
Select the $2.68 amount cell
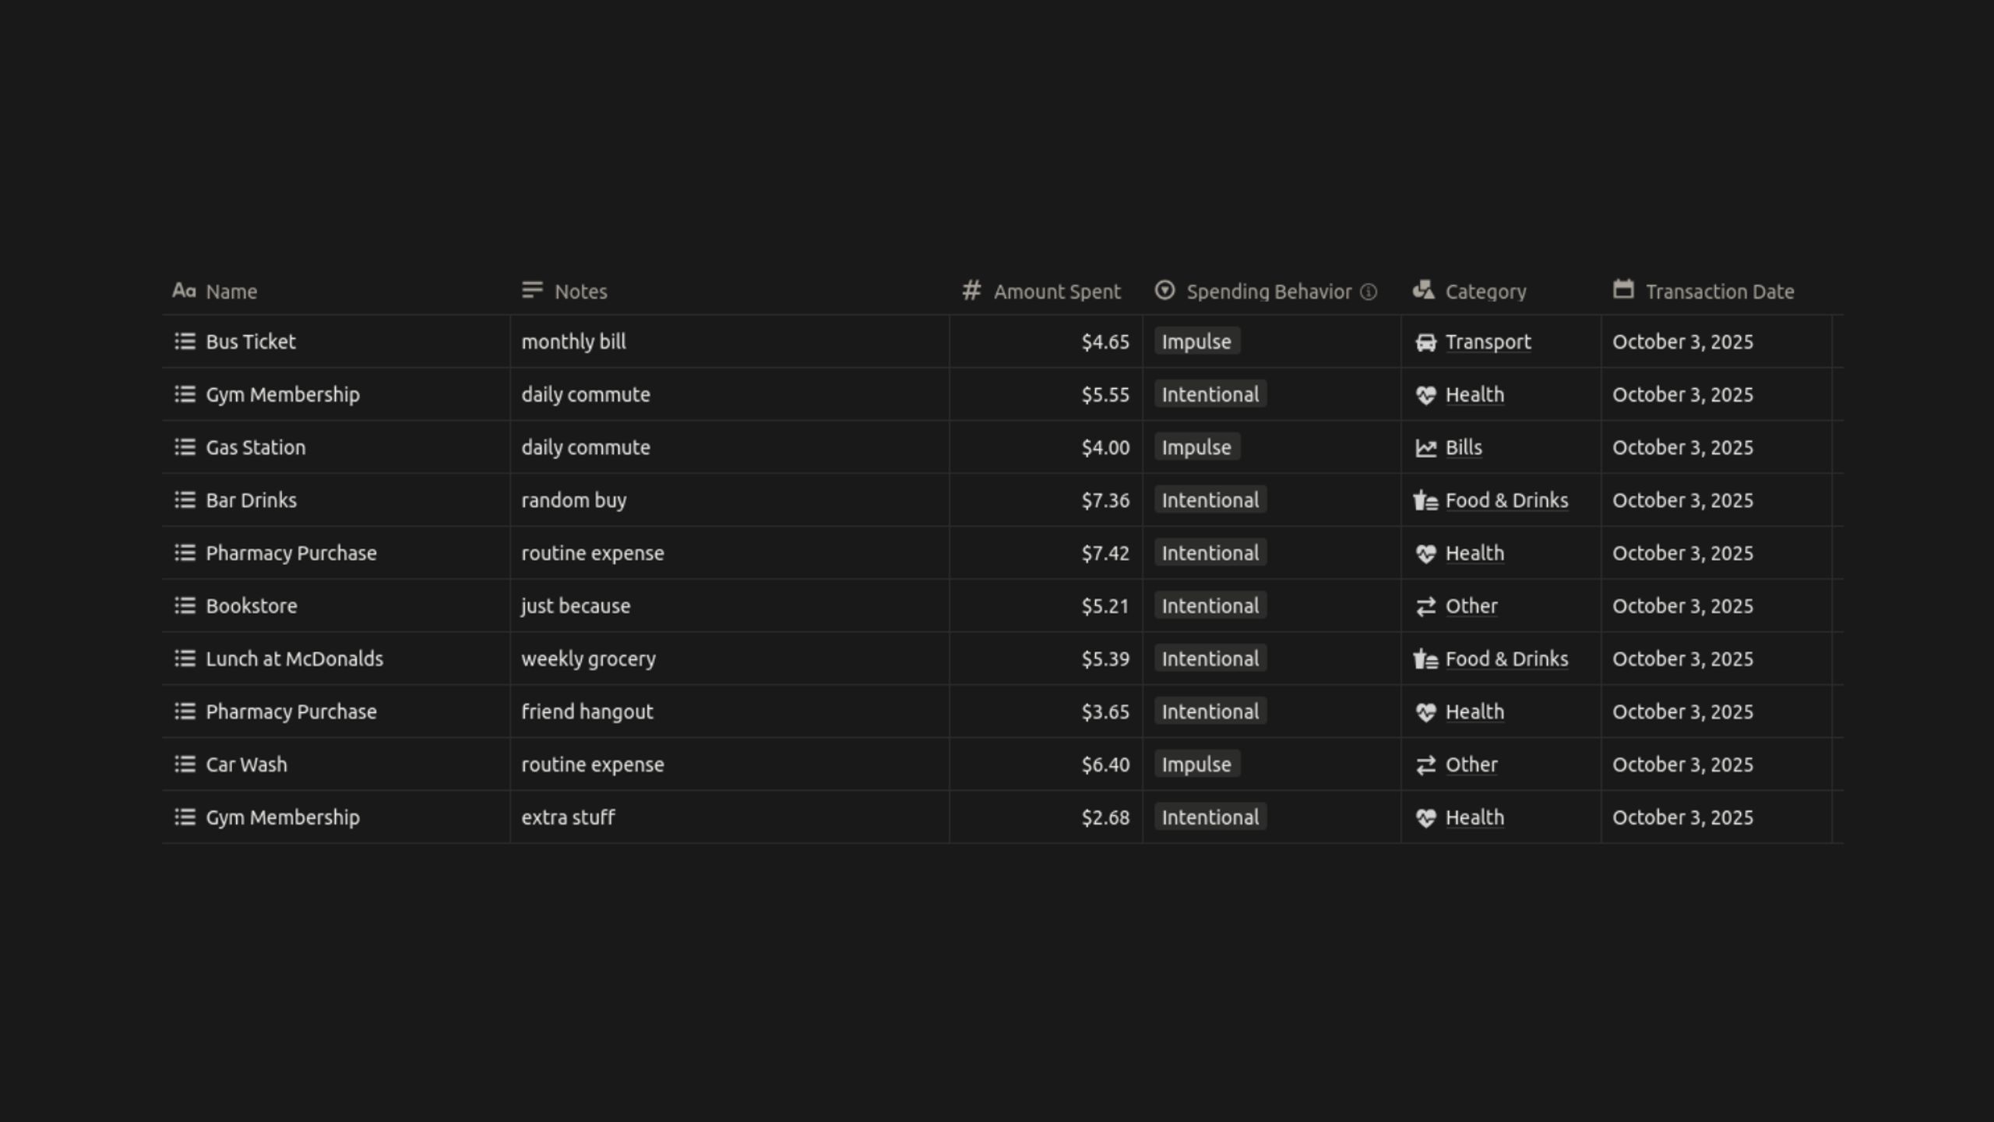[x=1046, y=817]
